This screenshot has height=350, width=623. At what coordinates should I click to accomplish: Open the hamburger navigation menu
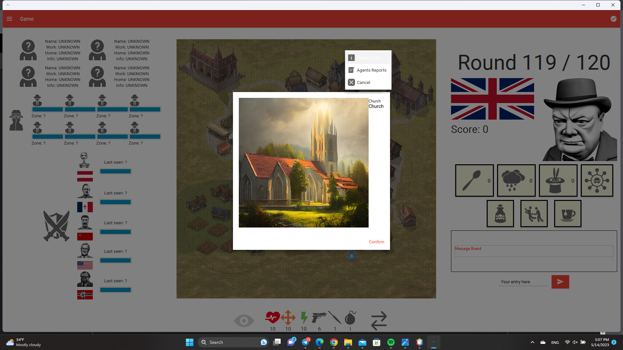tap(9, 19)
